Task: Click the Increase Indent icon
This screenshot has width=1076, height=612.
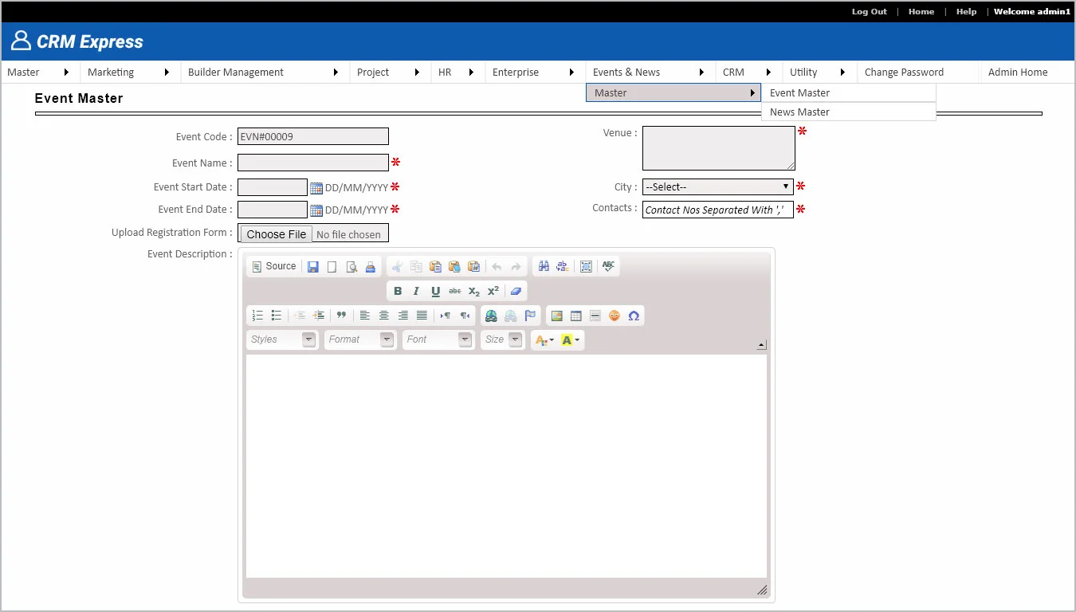Action: pyautogui.click(x=319, y=316)
